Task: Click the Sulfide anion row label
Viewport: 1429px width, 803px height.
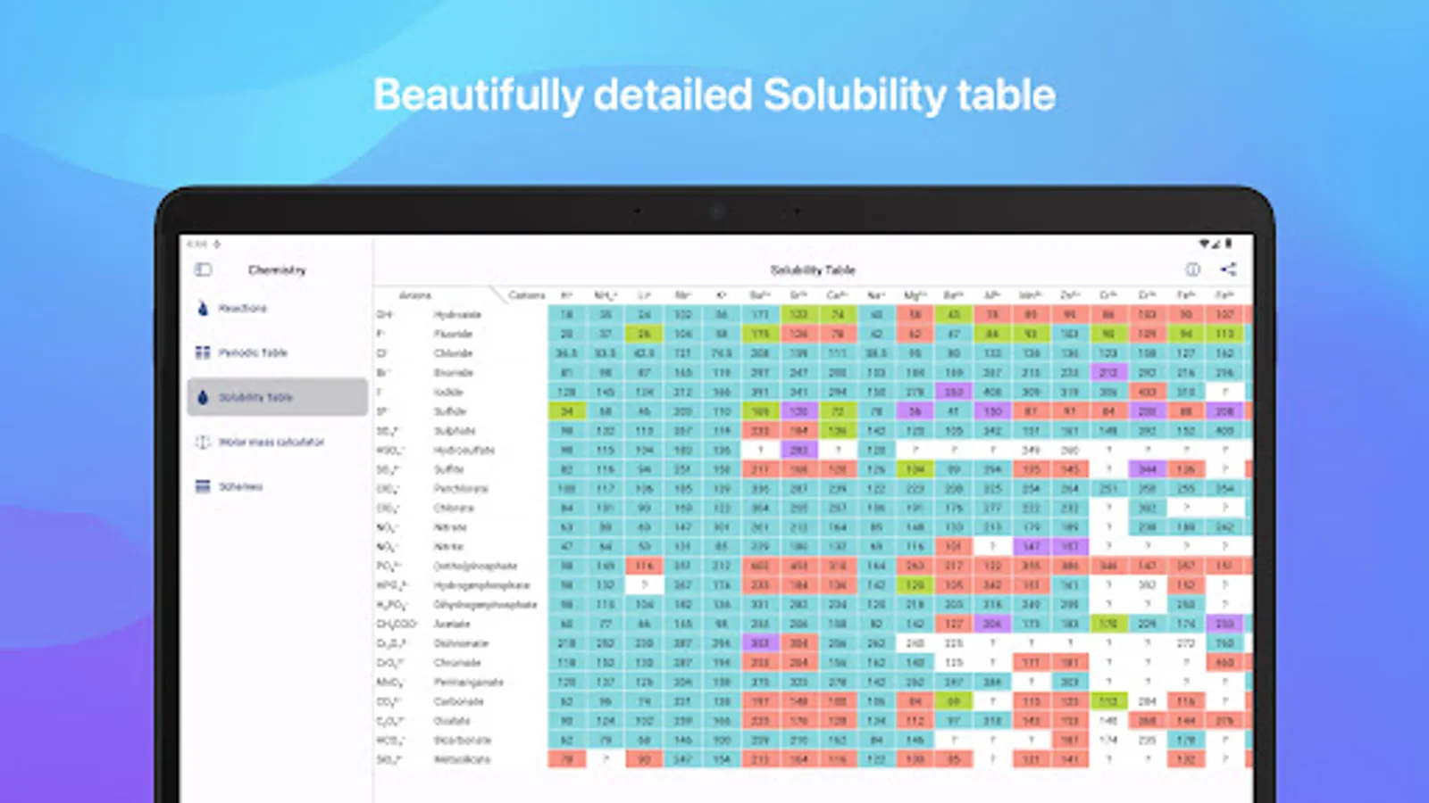Action: 450,411
